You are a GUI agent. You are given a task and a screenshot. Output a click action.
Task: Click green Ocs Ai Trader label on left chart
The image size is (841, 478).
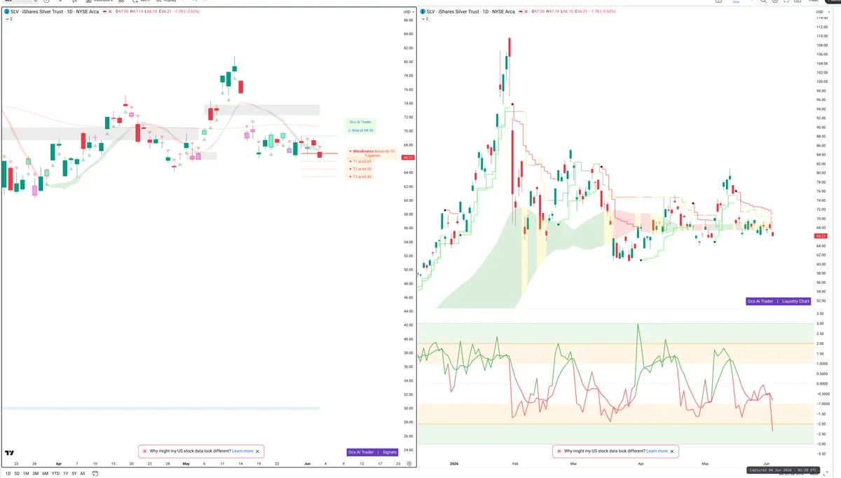pos(360,122)
